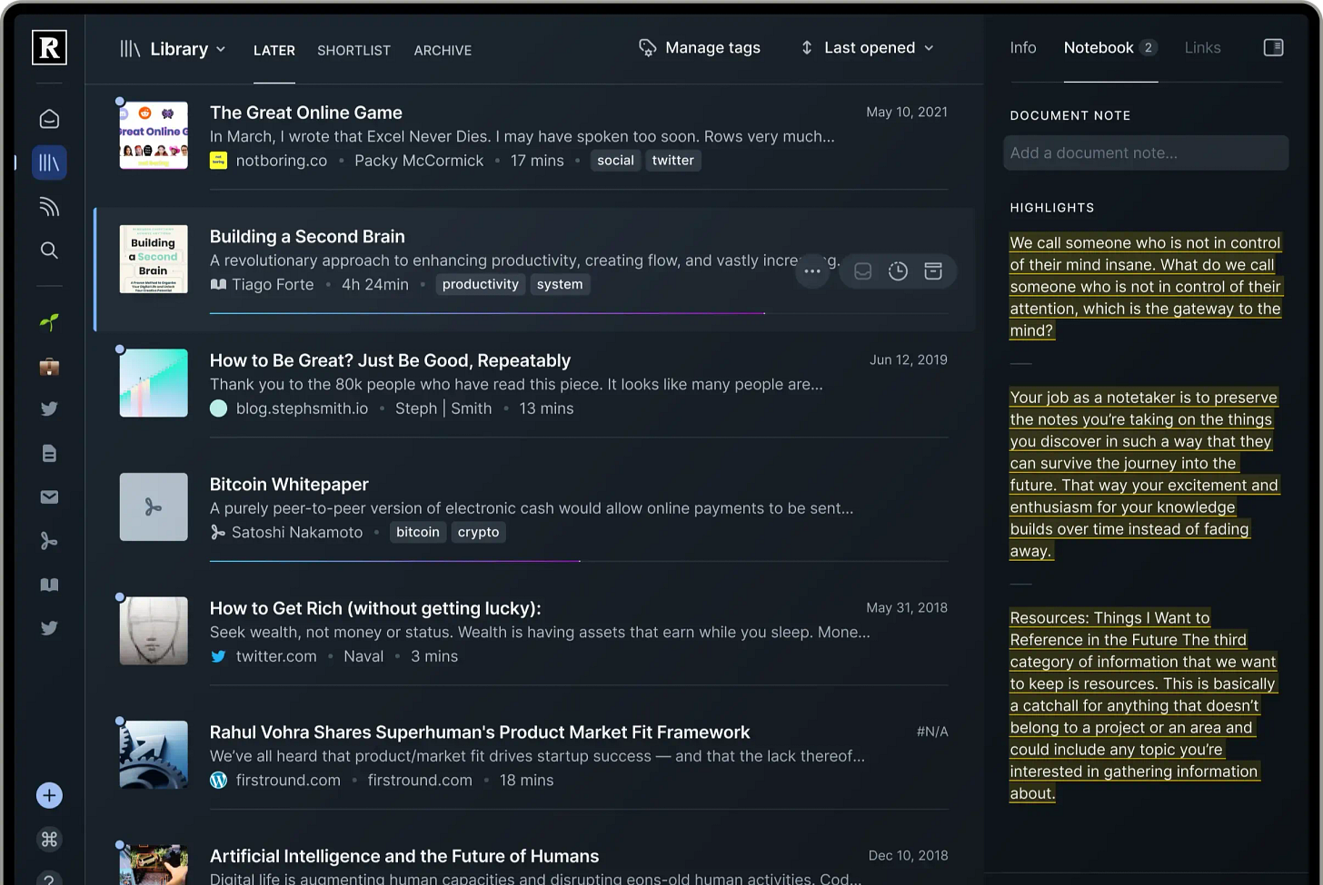Open the Home view in the sidebar

point(49,118)
